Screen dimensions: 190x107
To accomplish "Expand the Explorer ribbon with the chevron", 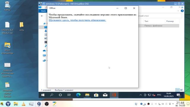I will click(178, 11).
